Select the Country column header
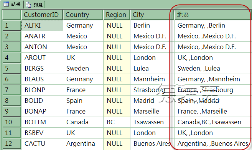This screenshot has height=150, width=252. coord(83,15)
